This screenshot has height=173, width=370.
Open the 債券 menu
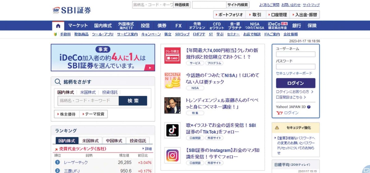[x=162, y=26]
